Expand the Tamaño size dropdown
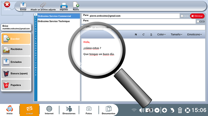This screenshot has width=208, height=116. pos(176,34)
